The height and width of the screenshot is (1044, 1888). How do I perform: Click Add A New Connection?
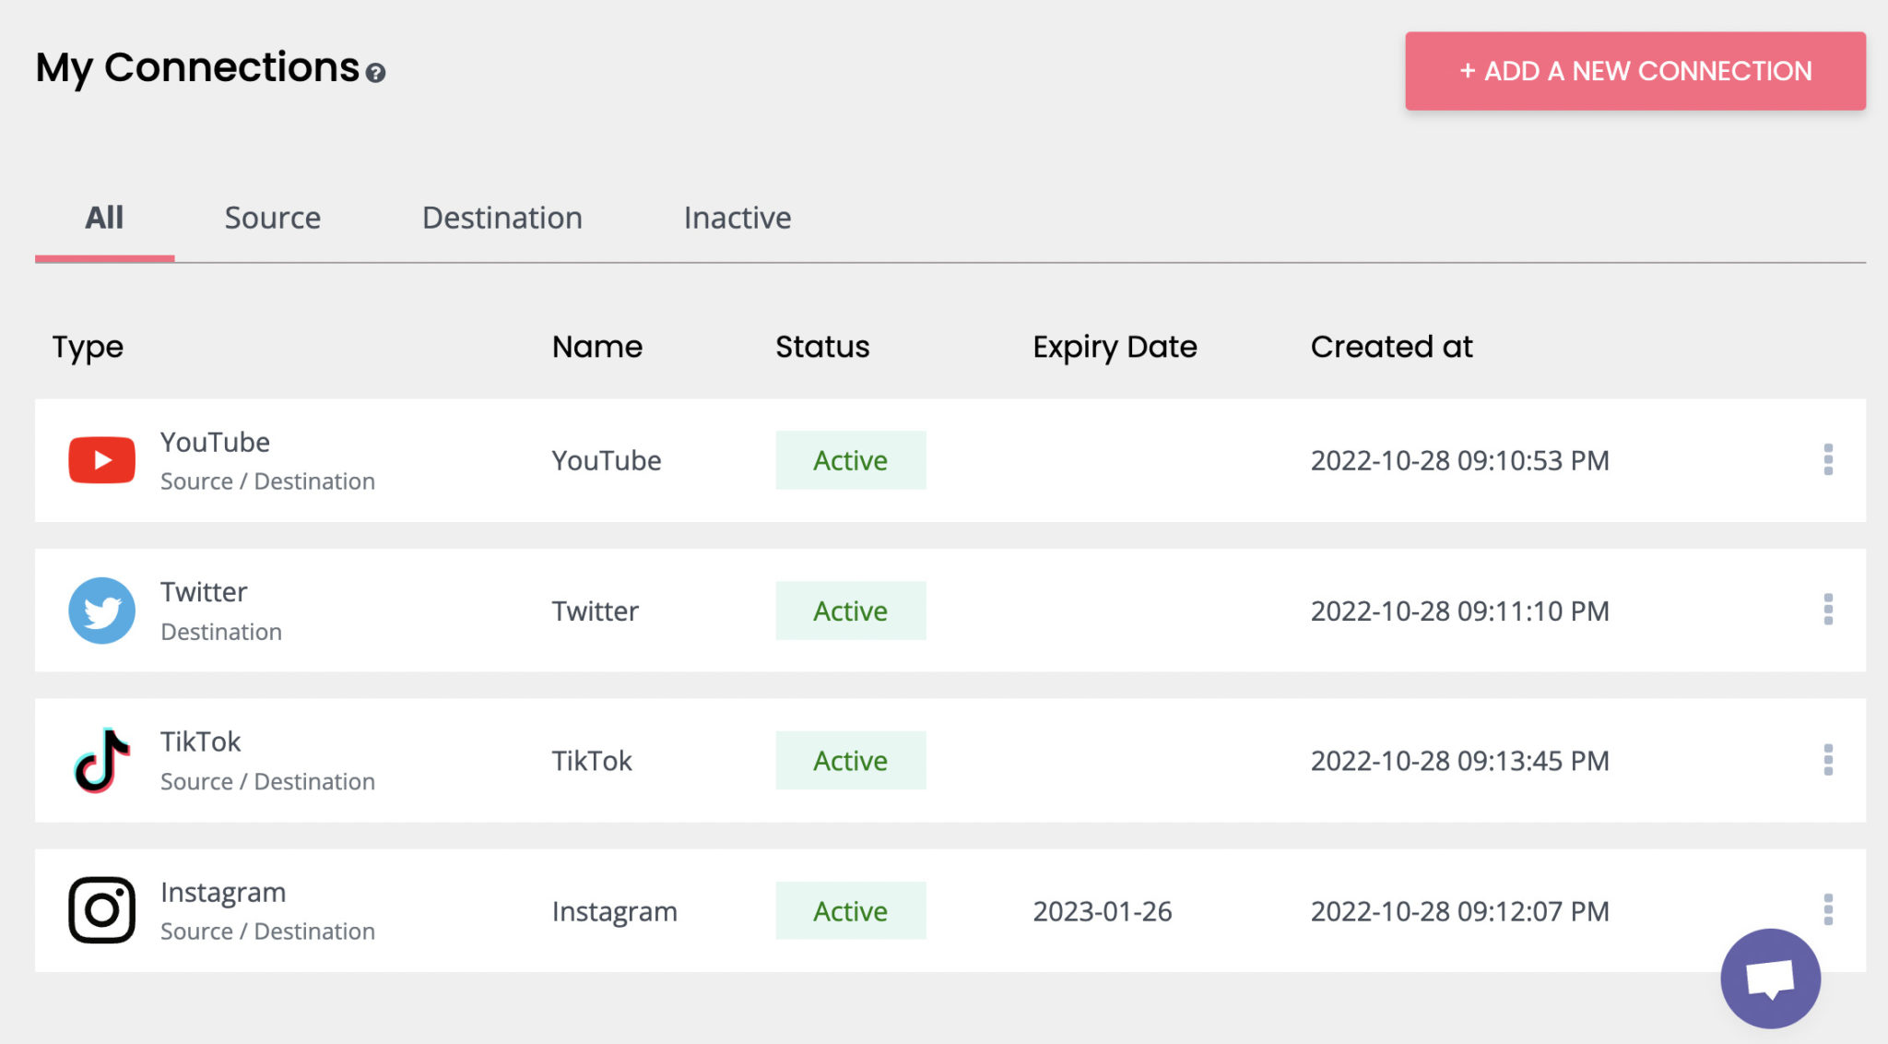1634,71
